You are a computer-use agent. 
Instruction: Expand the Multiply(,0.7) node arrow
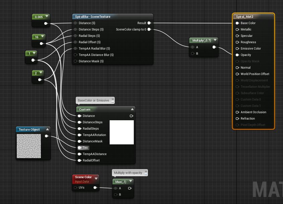(x=215, y=40)
